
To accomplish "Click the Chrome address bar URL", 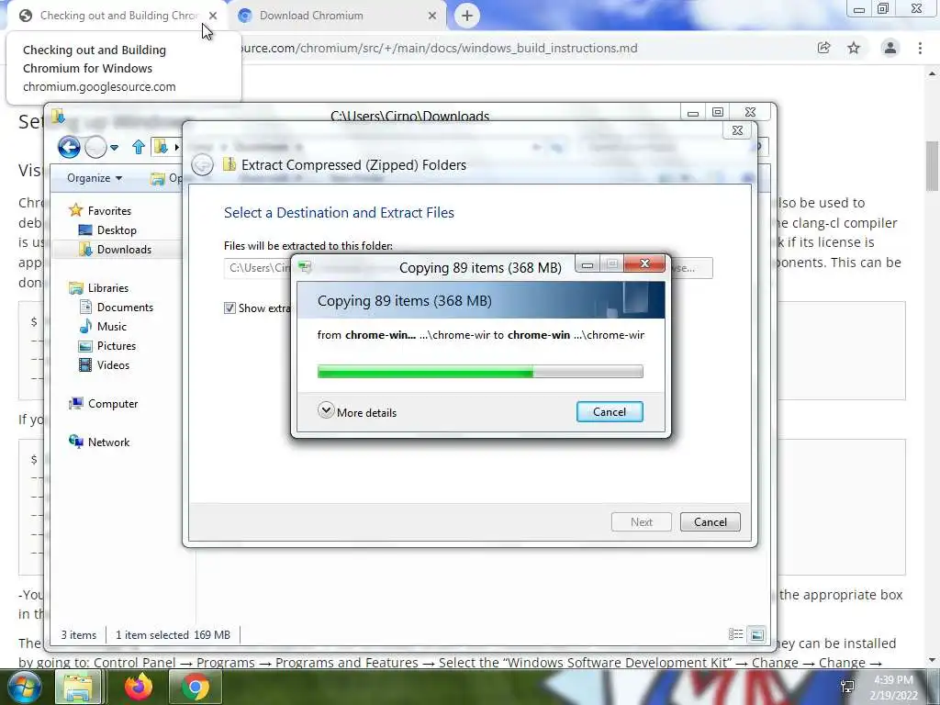I will [x=438, y=48].
